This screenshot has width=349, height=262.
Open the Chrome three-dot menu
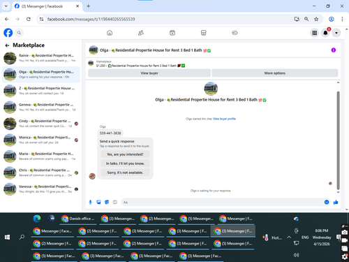pos(342,19)
